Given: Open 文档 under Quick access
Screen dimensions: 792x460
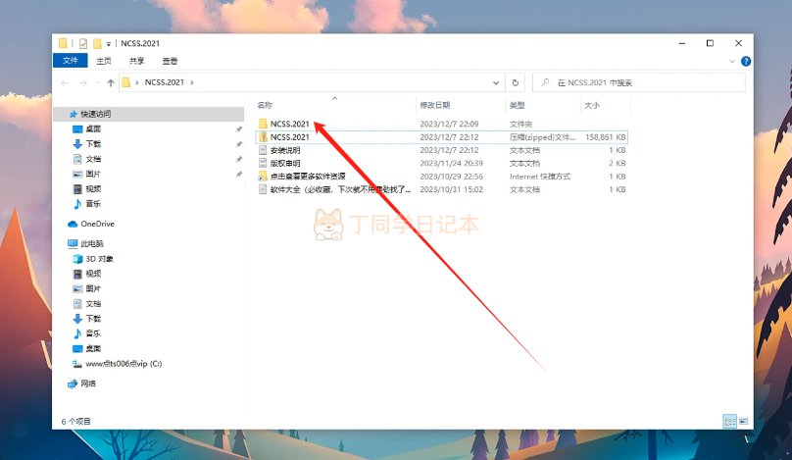Looking at the screenshot, I should point(93,159).
